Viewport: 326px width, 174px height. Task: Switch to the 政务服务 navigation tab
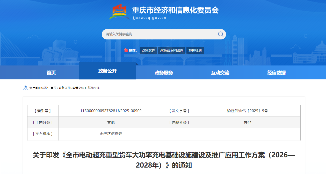164,73
